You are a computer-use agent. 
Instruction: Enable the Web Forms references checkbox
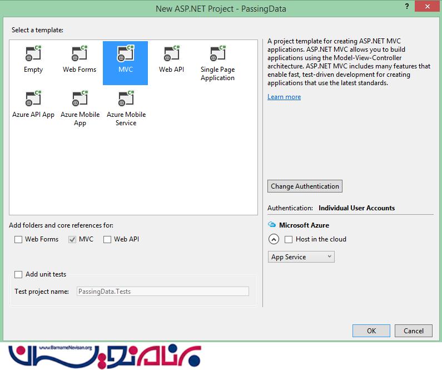pos(18,240)
